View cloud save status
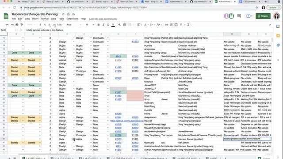The width and height of the screenshot is (283, 159). click(73, 14)
